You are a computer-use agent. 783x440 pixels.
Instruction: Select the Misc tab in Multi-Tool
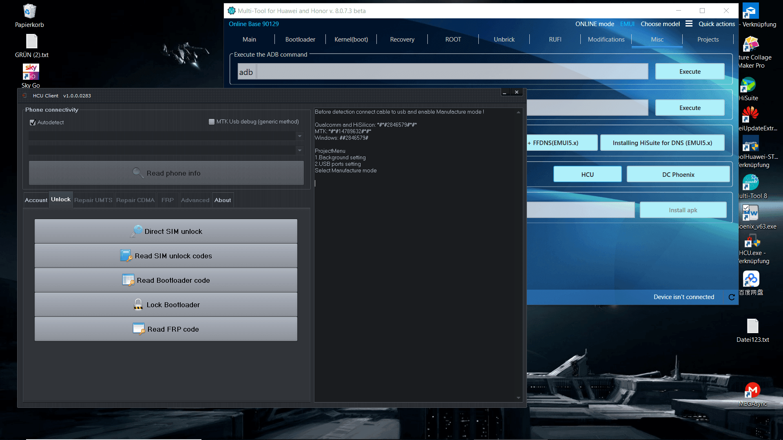(657, 40)
